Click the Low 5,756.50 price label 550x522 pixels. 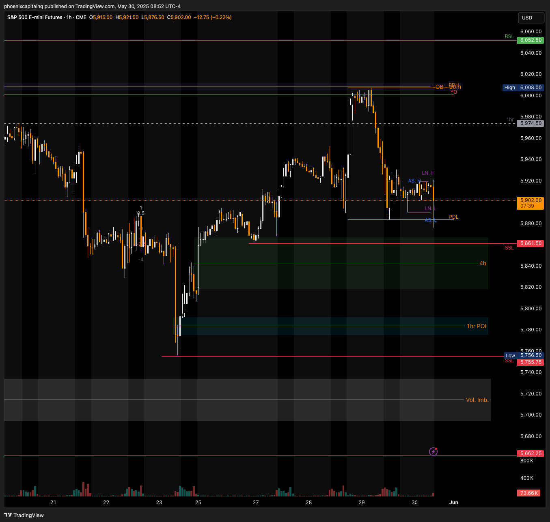524,355
